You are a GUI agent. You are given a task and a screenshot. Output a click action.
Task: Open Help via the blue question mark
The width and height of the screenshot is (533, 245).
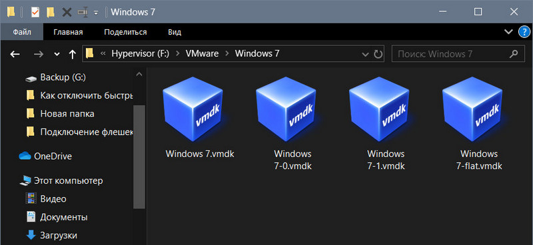tap(524, 32)
